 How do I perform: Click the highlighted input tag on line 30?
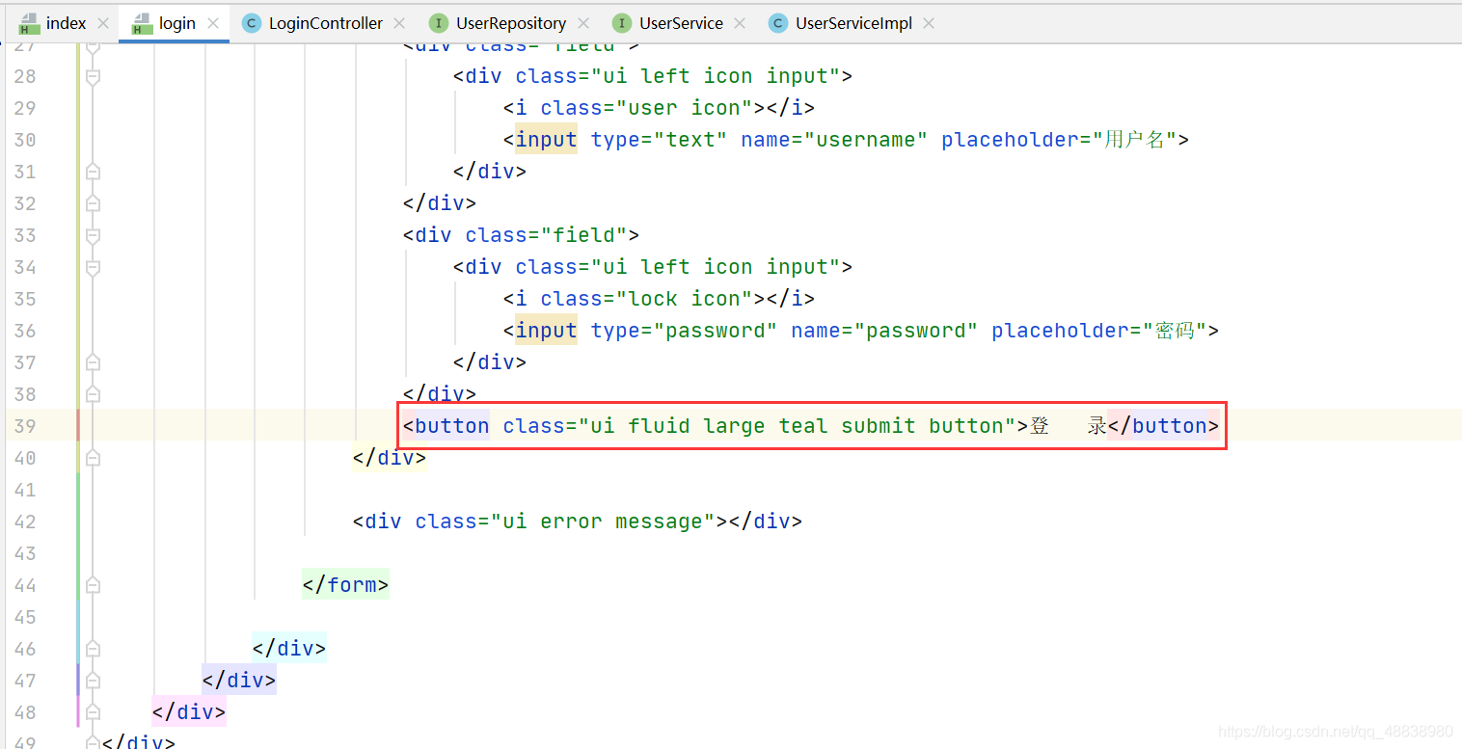point(546,140)
